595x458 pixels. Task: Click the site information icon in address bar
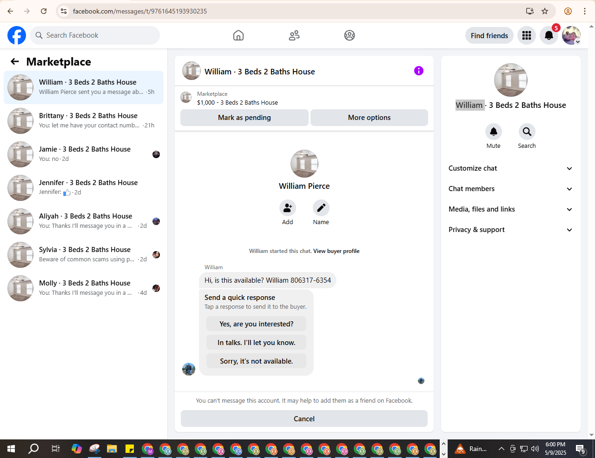[x=64, y=11]
